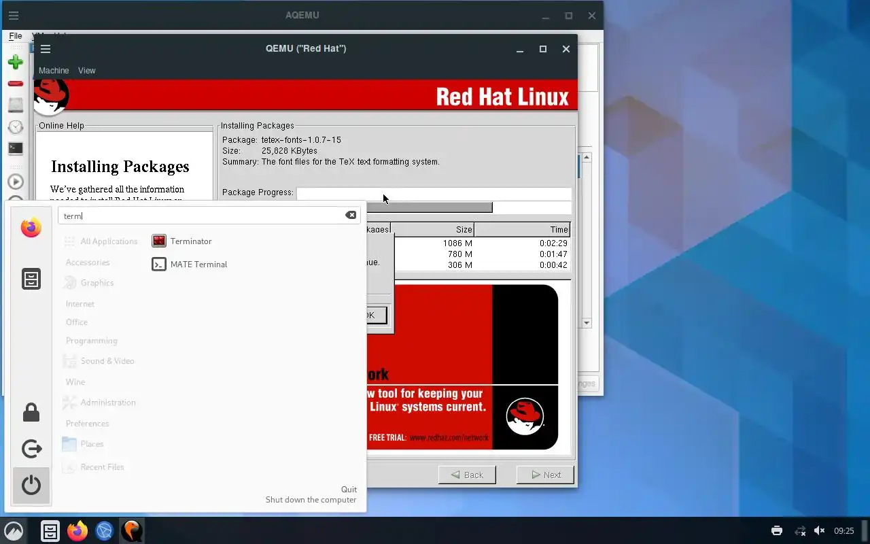Select Accessories category in menu
This screenshot has width=870, height=544.
coord(88,262)
